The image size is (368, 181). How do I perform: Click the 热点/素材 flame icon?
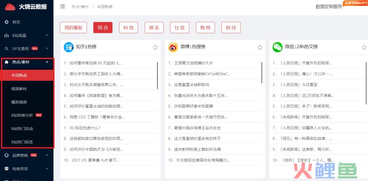click(7, 62)
